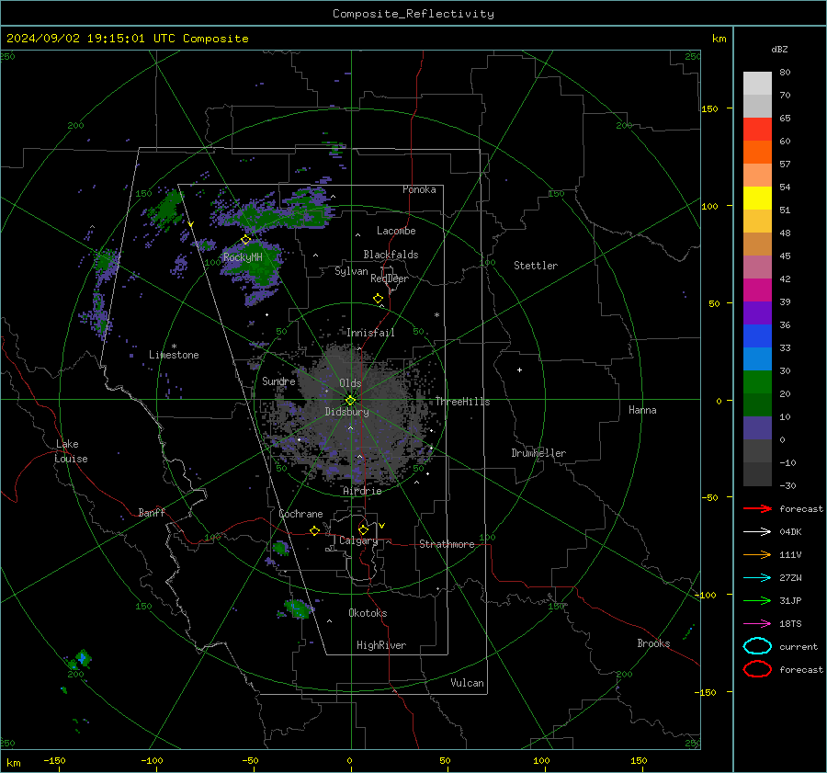Select the green 20 dBZ swatch
This screenshot has height=773, width=827.
[x=757, y=382]
